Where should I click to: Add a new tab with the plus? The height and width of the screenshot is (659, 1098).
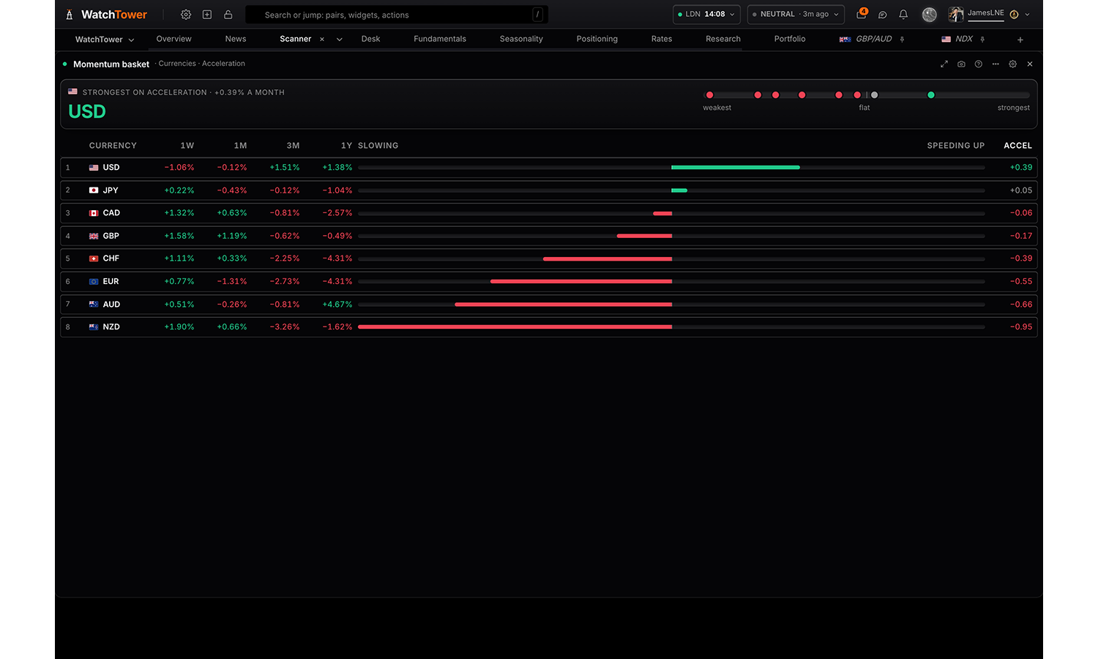[x=1020, y=40]
